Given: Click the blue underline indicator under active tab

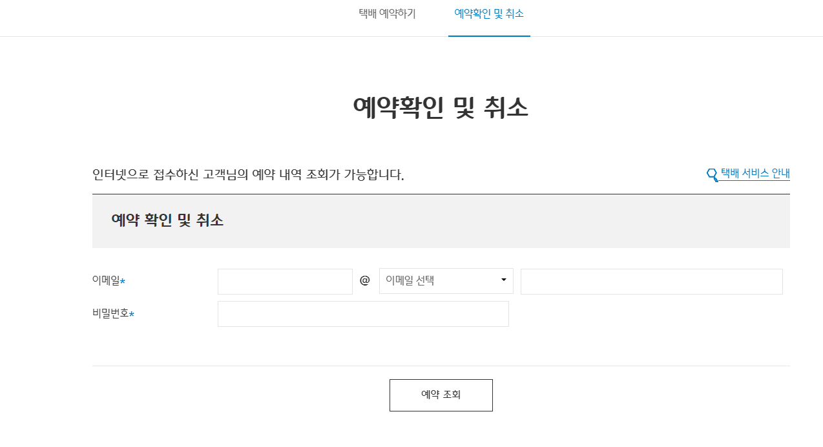Looking at the screenshot, I should [x=489, y=36].
